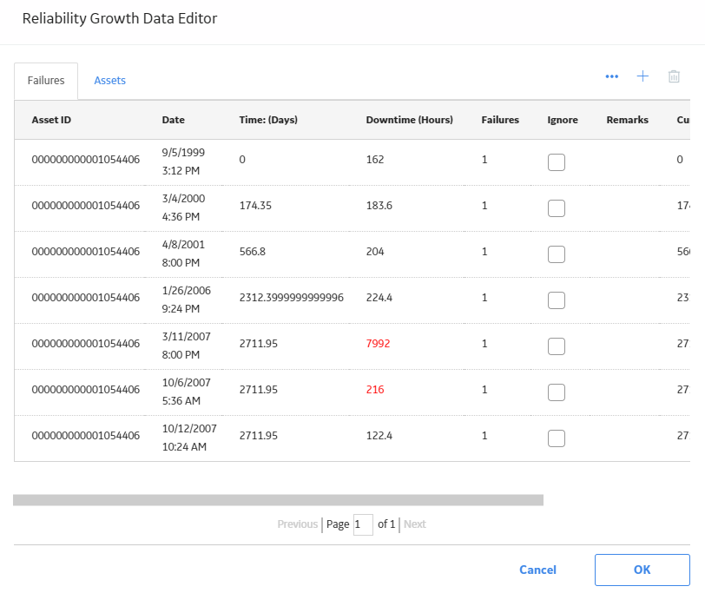Switch to the Failures tab
Image resolution: width=705 pixels, height=593 pixels.
pyautogui.click(x=46, y=81)
